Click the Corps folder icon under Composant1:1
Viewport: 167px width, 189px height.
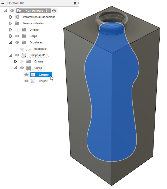pos(29,68)
